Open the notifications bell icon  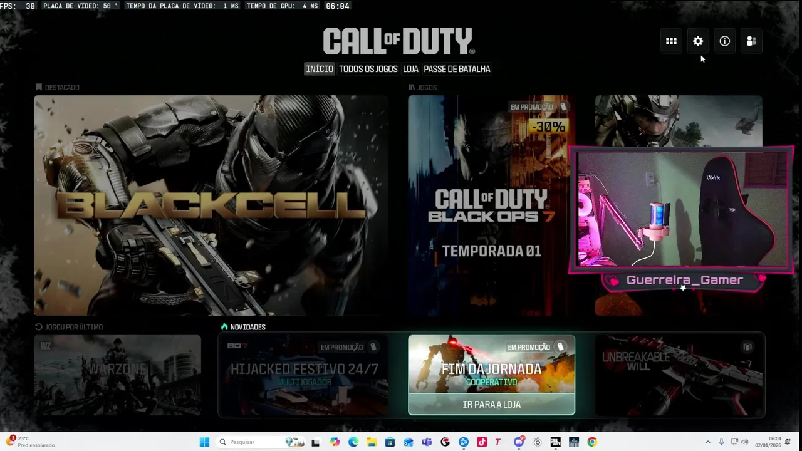tap(788, 442)
